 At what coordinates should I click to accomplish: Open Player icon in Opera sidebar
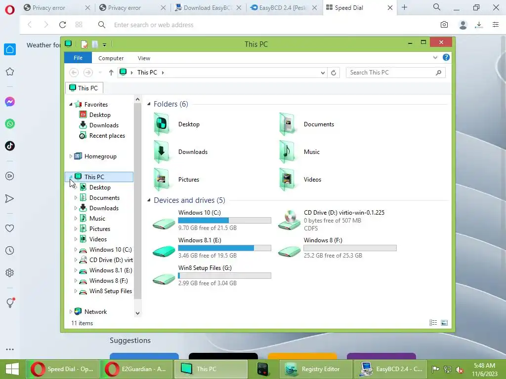tap(10, 176)
